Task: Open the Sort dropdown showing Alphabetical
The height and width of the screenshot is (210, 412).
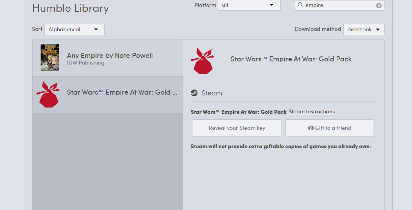Action: tap(75, 29)
